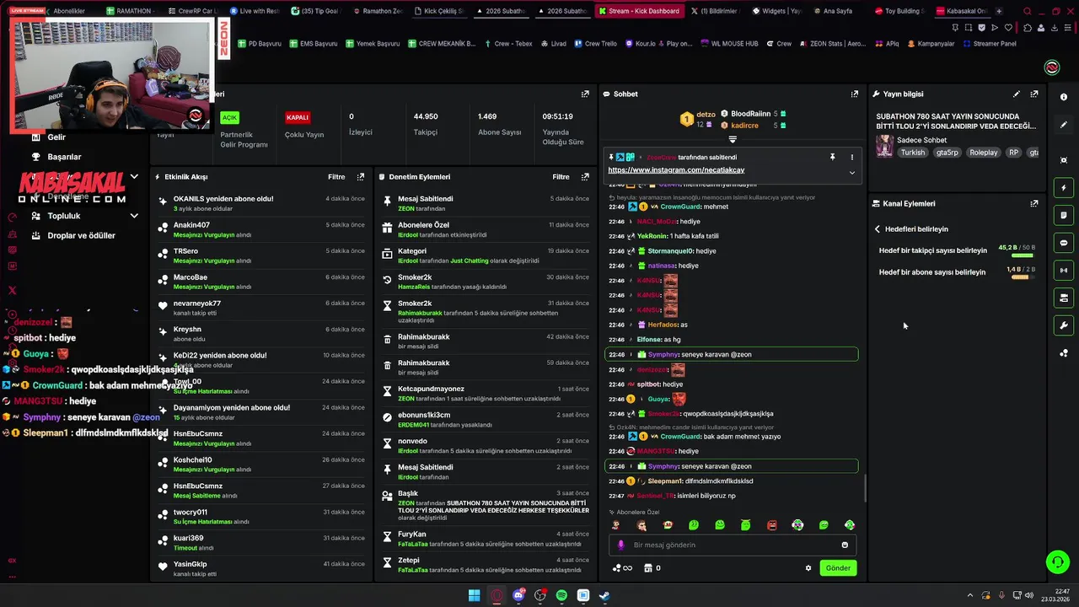
Task: Expand the Topluluk sidebar section
Action: pos(134,216)
